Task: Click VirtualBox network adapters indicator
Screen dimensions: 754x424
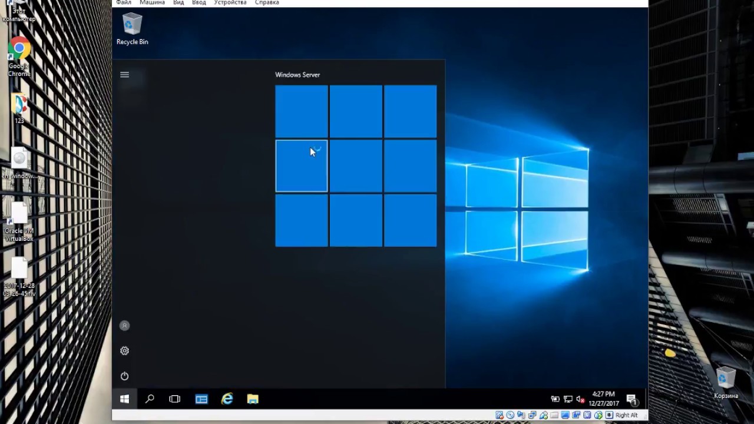Action: [532, 415]
